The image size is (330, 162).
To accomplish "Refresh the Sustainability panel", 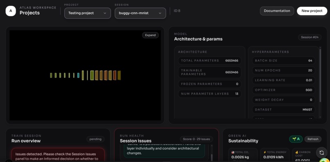I will point(313,139).
